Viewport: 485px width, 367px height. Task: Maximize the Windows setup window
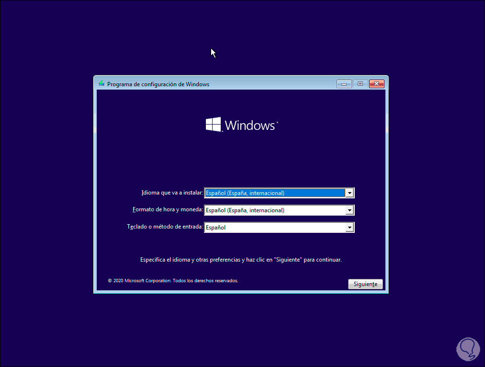360,84
